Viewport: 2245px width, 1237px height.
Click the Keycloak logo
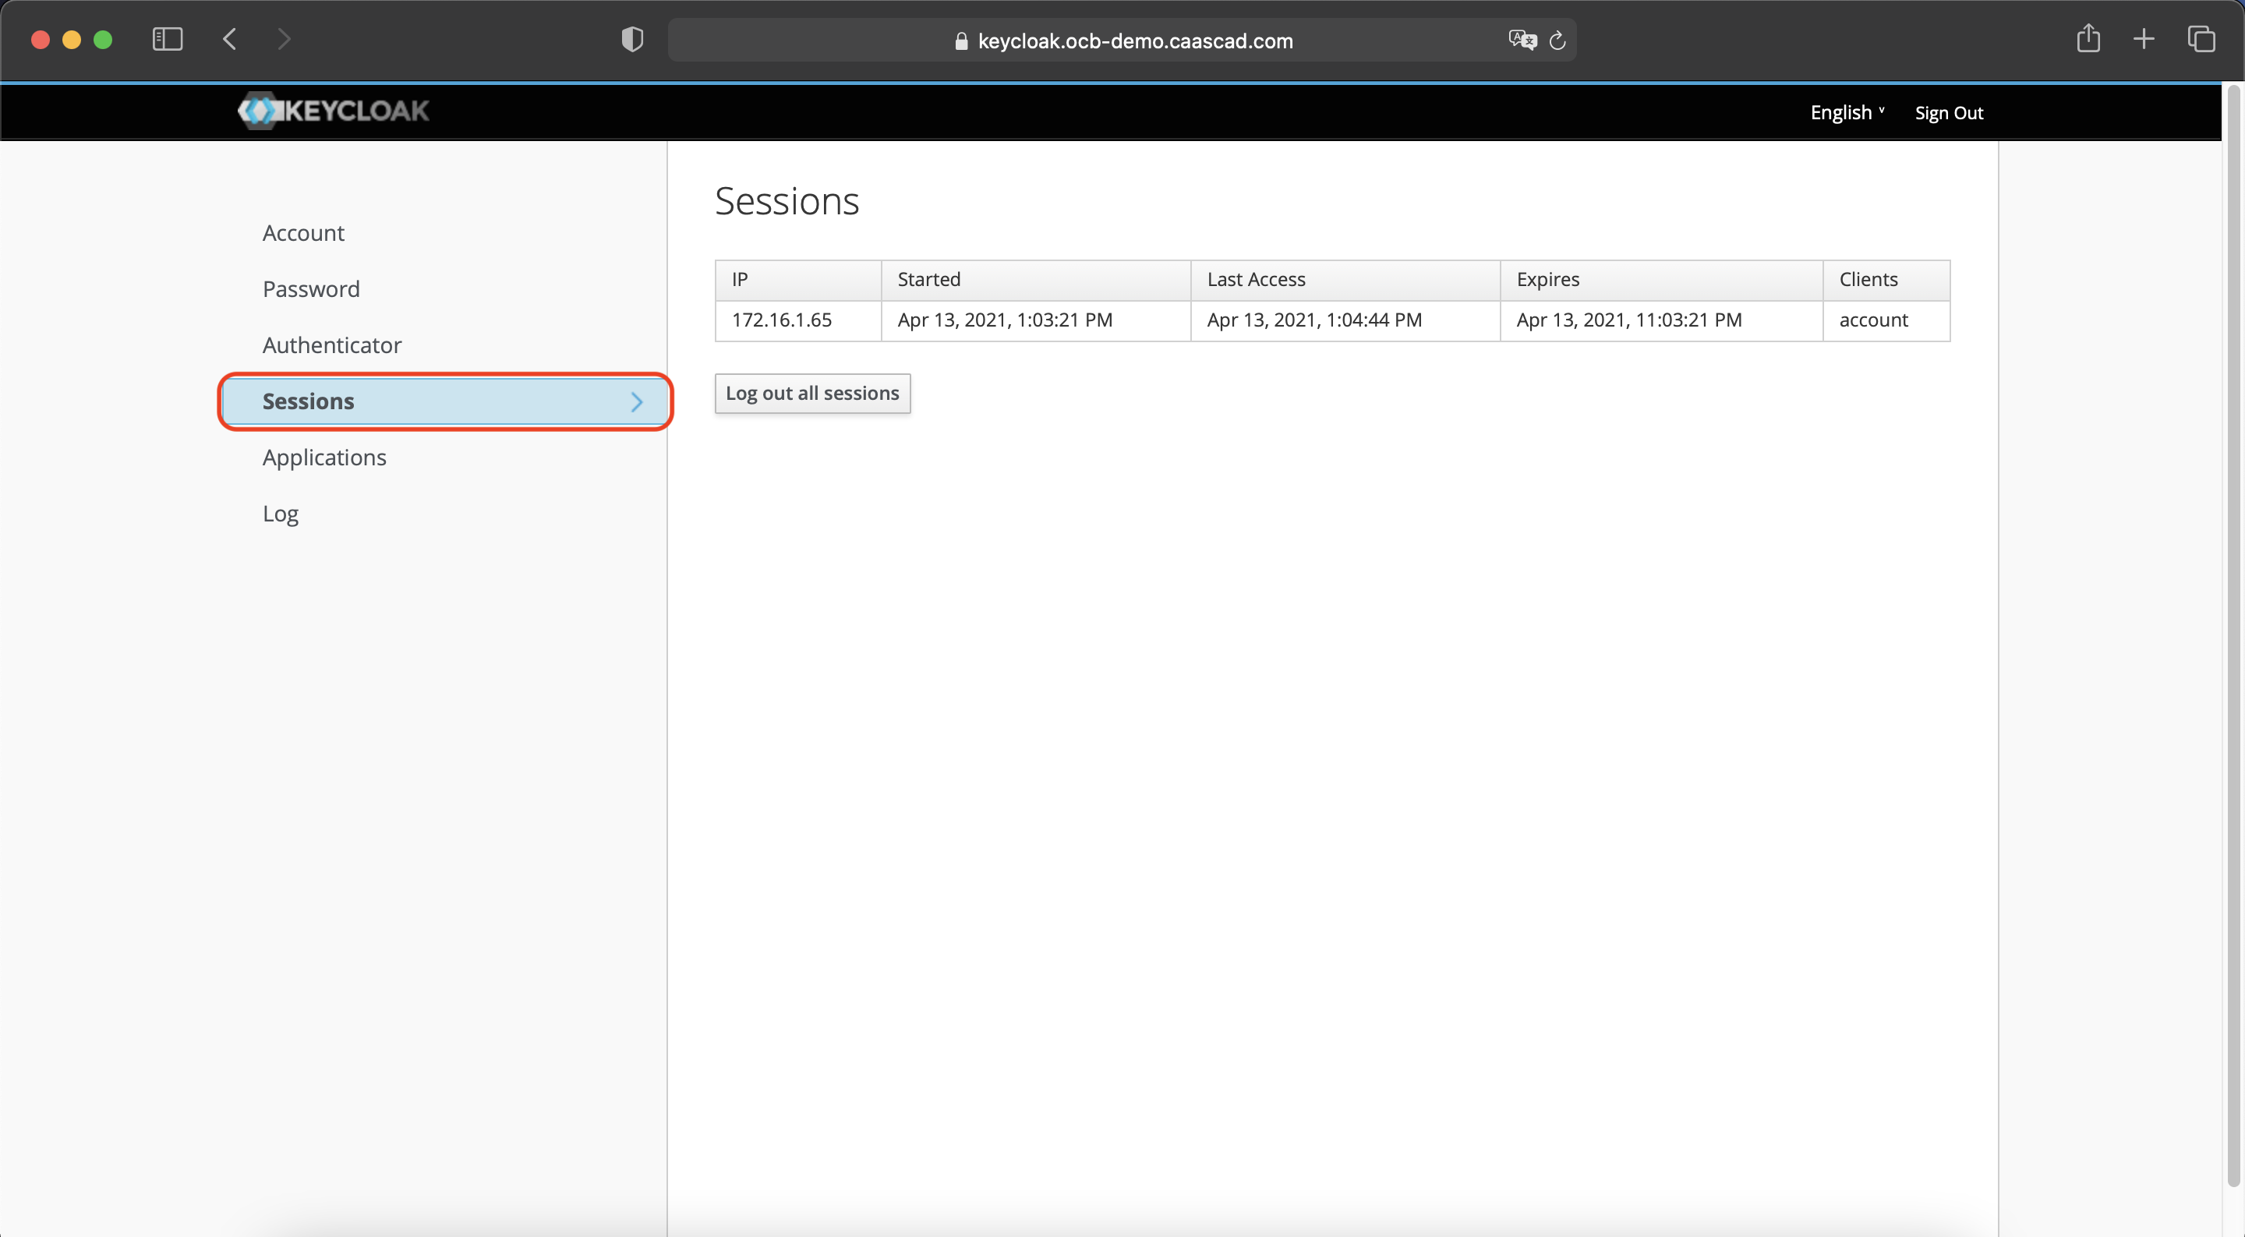tap(333, 111)
